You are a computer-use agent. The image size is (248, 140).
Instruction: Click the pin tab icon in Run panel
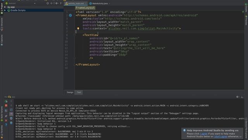[6, 116]
